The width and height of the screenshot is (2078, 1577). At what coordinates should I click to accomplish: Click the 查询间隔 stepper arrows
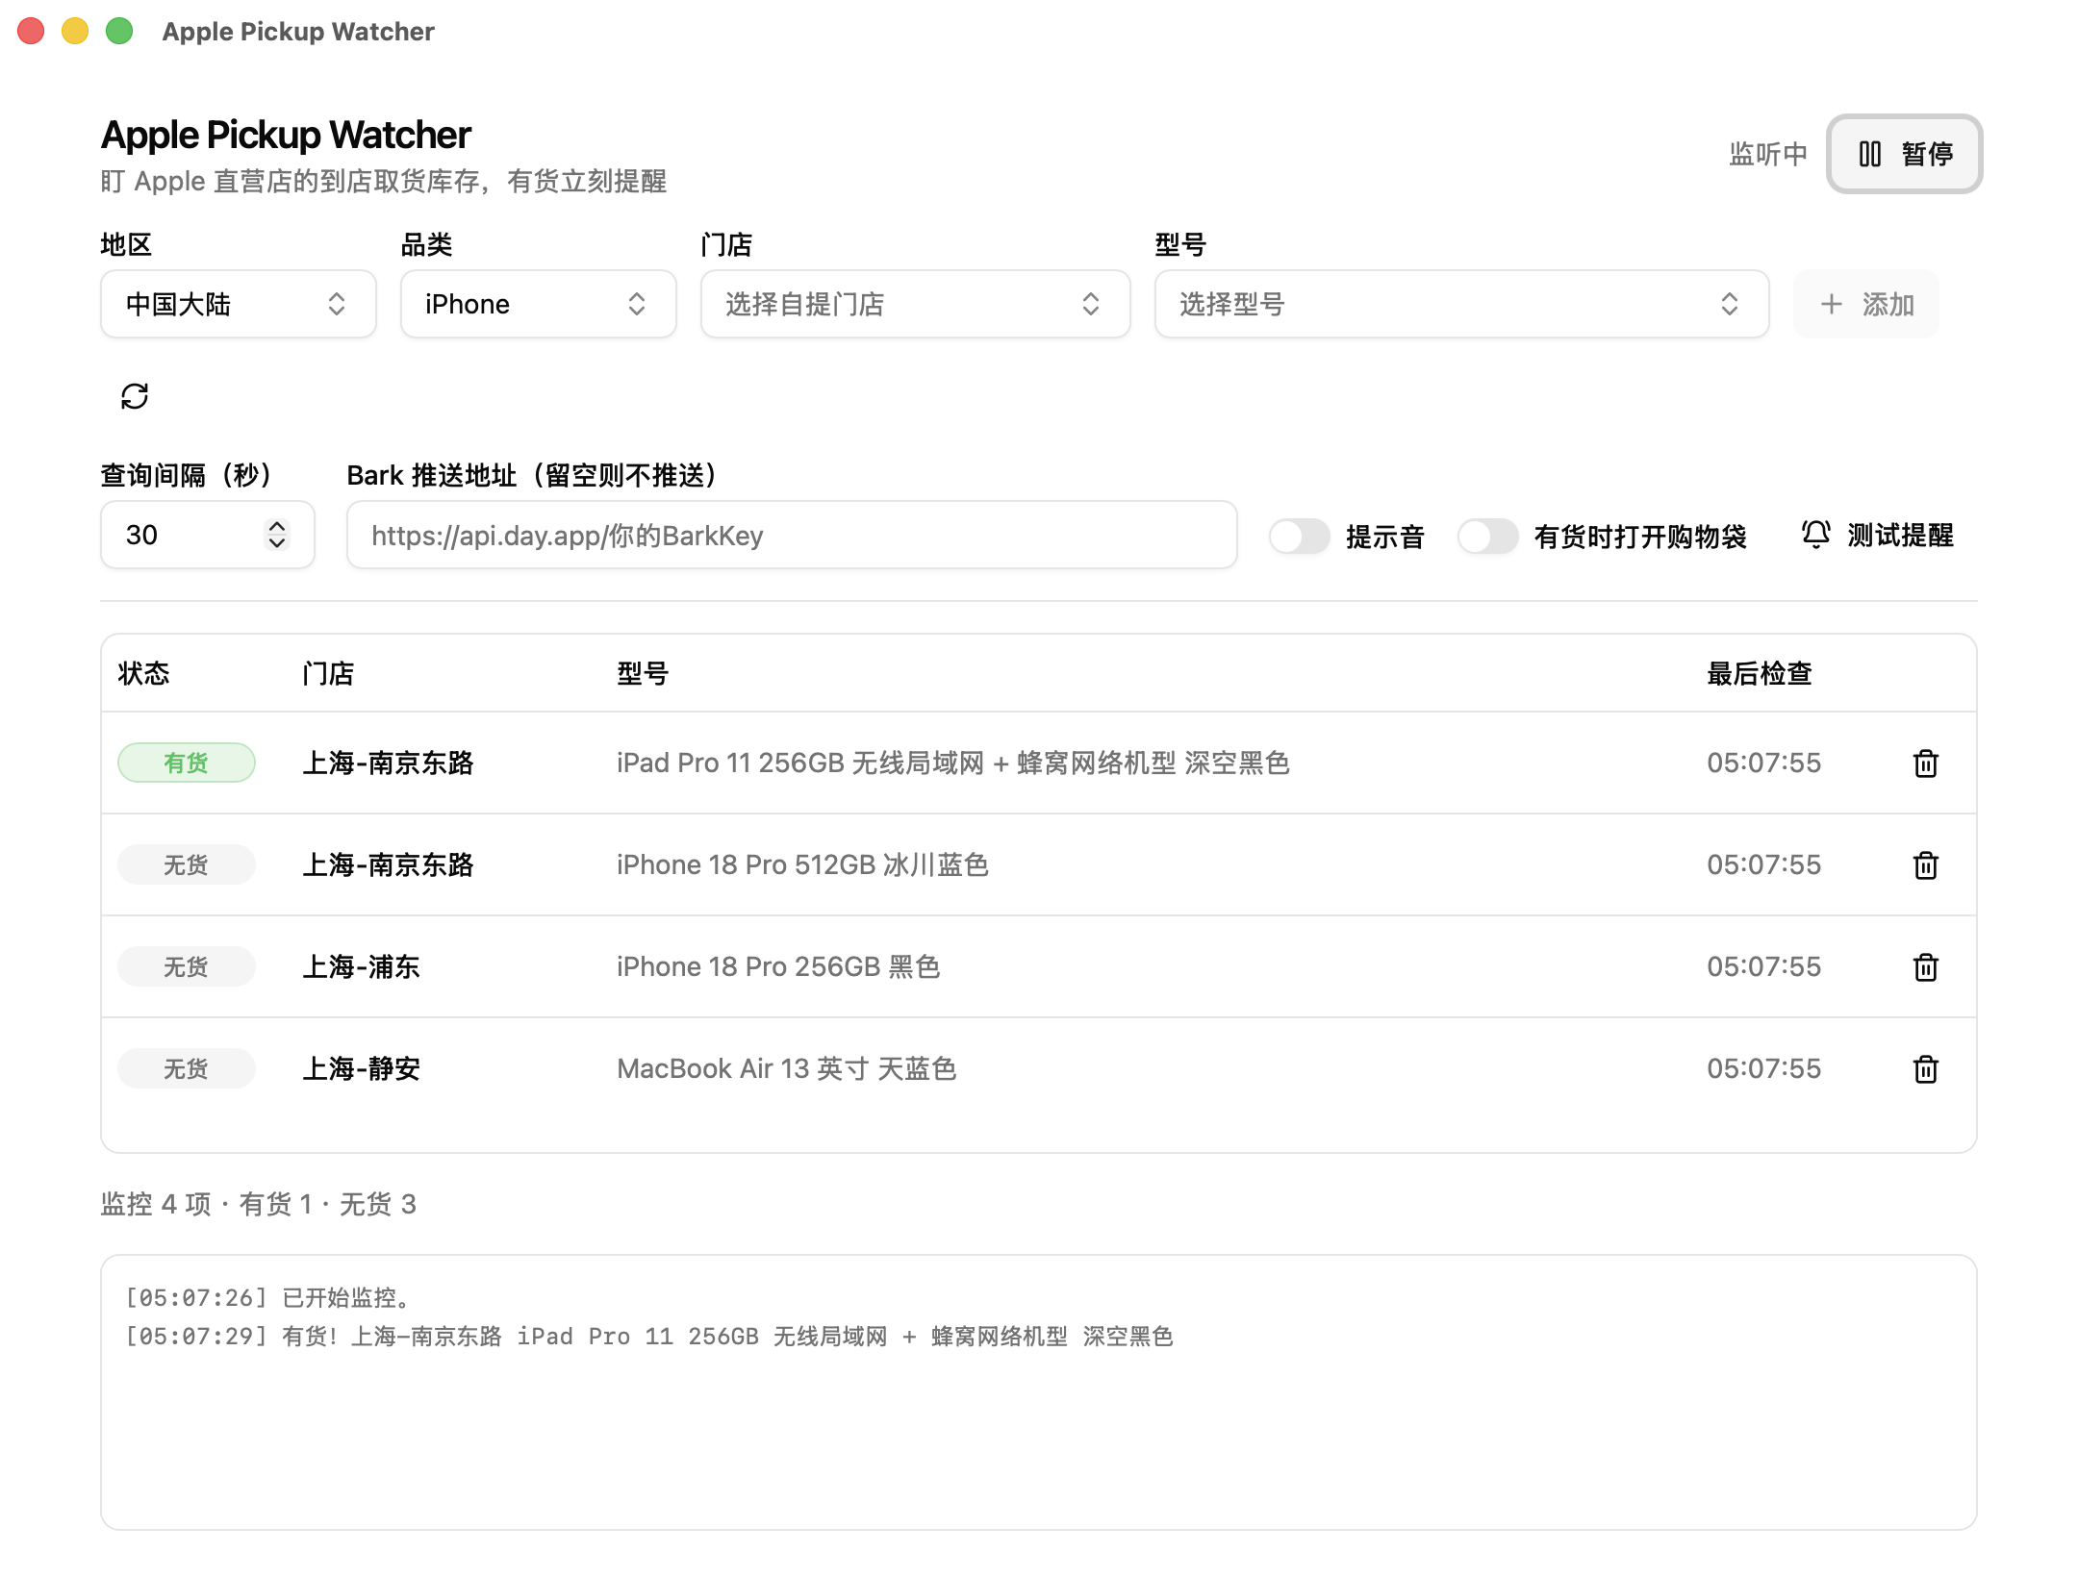pyautogui.click(x=277, y=535)
